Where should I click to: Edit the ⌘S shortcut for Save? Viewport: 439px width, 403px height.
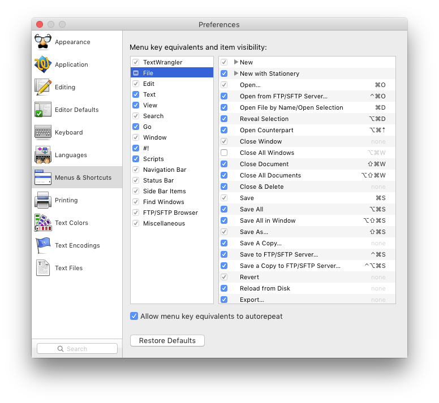(381, 198)
